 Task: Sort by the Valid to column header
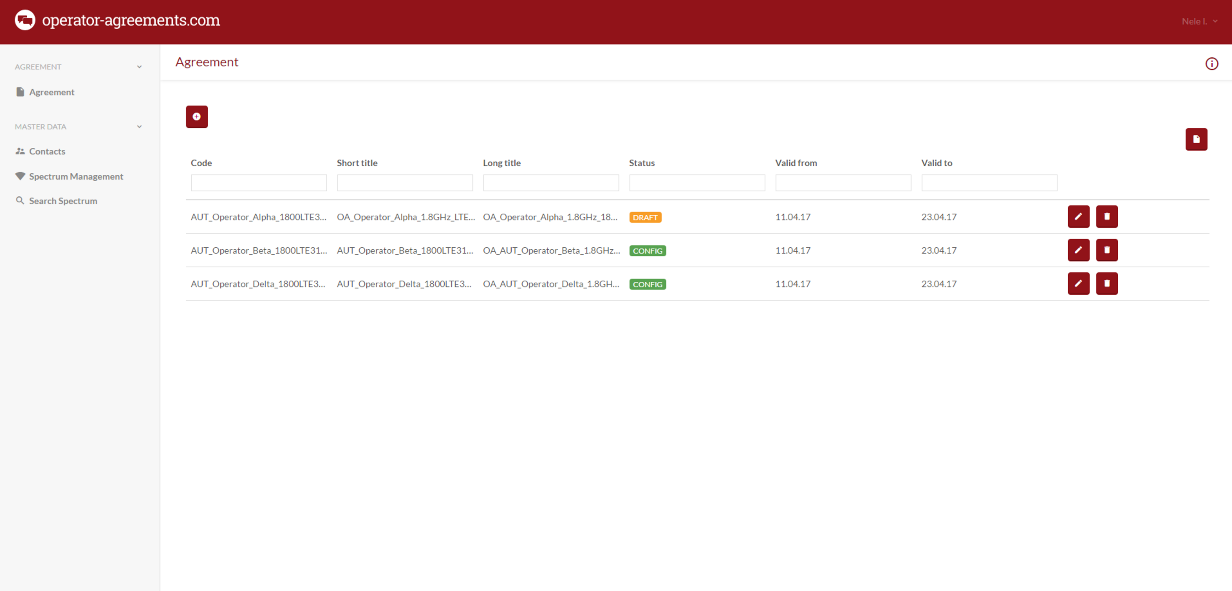tap(936, 163)
